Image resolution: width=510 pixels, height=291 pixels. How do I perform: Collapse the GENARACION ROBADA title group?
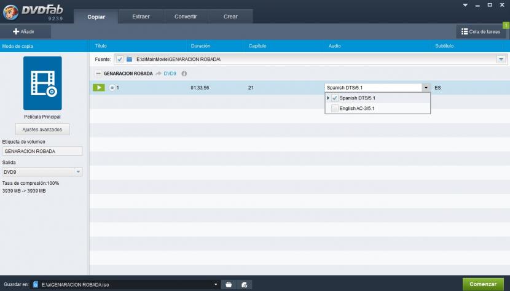(x=98, y=74)
